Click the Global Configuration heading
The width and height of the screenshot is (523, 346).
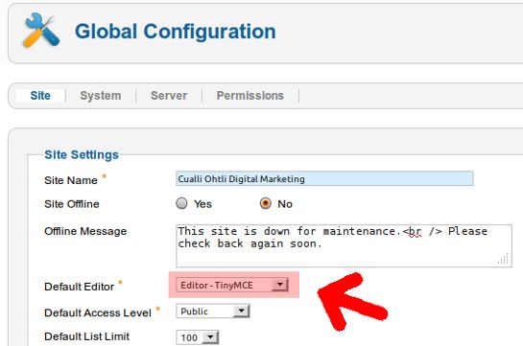tap(176, 32)
